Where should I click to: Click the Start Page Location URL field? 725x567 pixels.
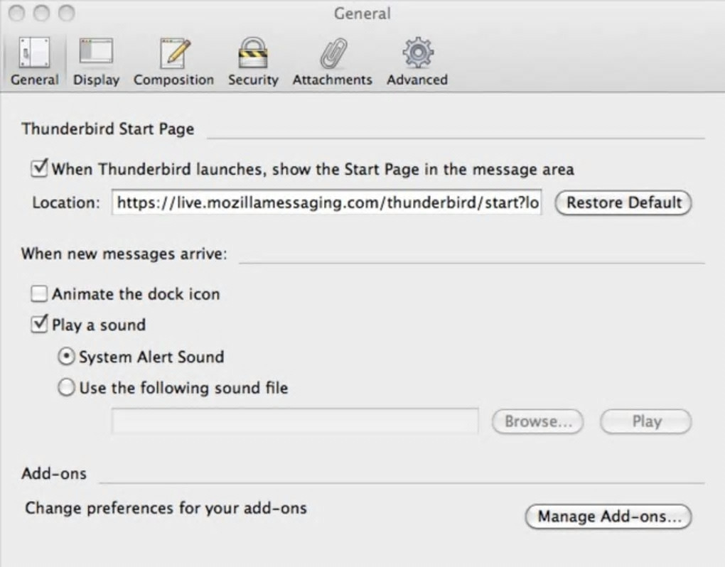pyautogui.click(x=326, y=203)
